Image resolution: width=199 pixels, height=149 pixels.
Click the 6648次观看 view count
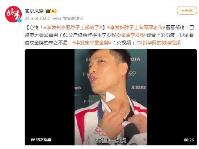(41, 140)
